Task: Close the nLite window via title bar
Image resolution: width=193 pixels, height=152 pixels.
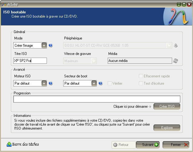Action: [189, 5]
